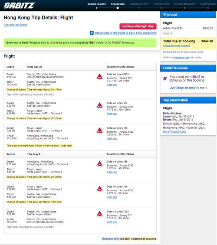
Task: Click the Delta logo for flight 9074
Action: click(99, 76)
